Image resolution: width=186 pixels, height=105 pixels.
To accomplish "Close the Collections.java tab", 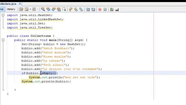I will pyautogui.click(x=20, y=4).
